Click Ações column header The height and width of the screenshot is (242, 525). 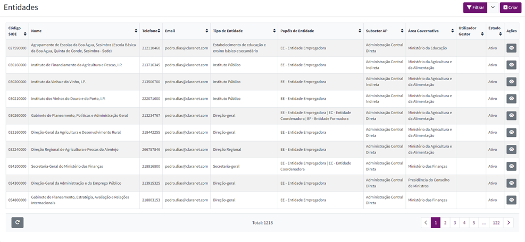[x=511, y=31]
